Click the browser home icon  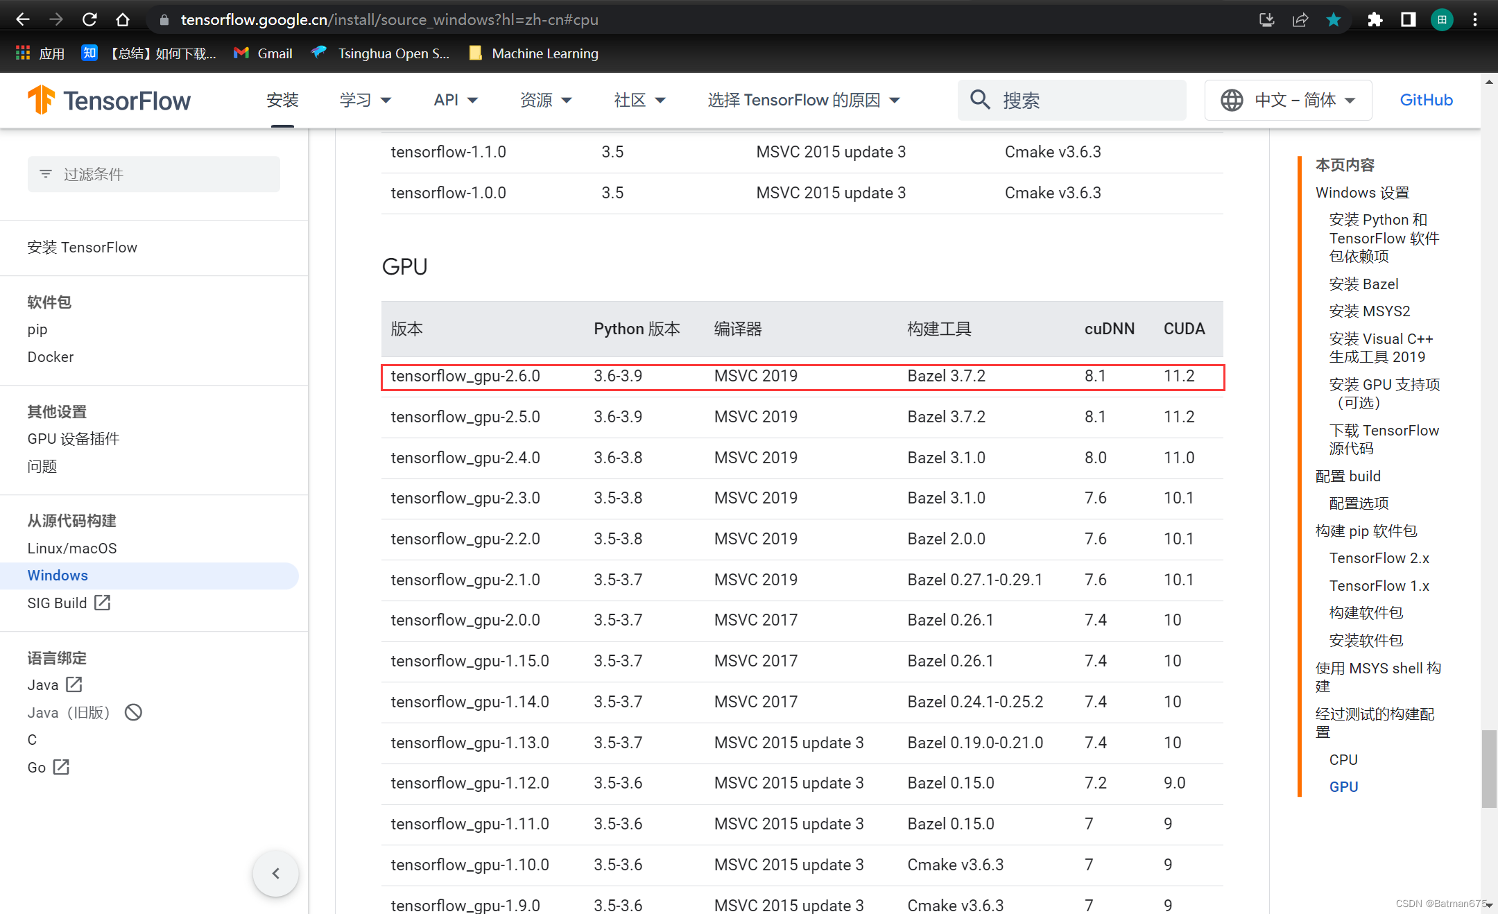coord(123,19)
